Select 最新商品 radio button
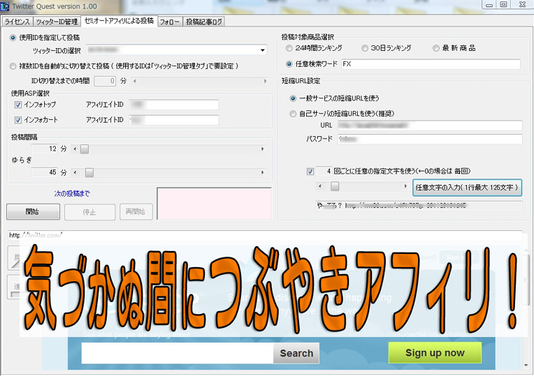 point(436,48)
